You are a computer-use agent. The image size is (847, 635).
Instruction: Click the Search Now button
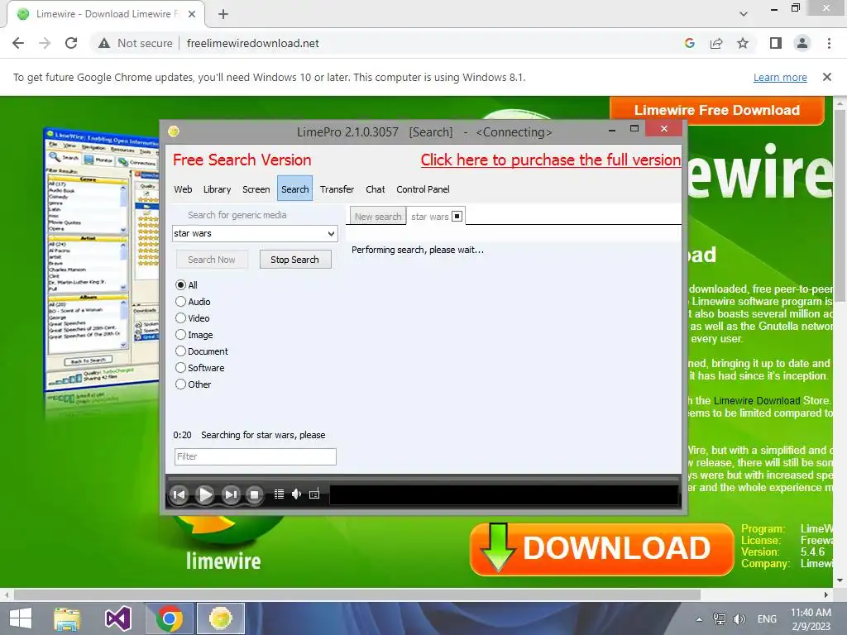[x=212, y=259]
